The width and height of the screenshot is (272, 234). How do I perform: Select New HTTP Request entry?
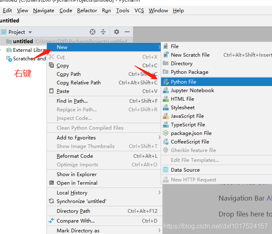tap(217, 179)
